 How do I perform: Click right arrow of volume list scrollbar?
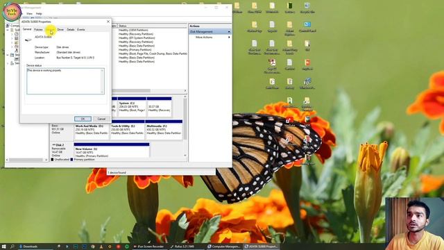point(185,91)
